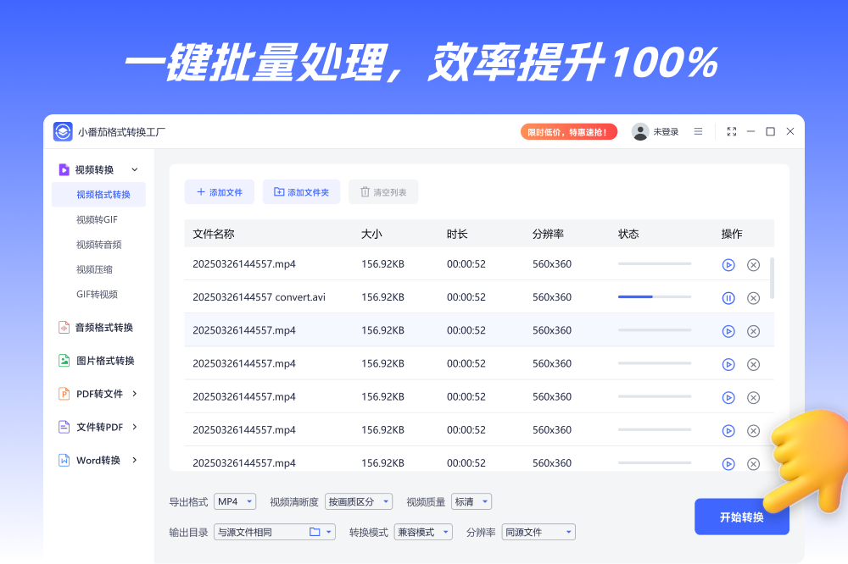Click the 音频格式转换 sidebar icon
This screenshot has width=848, height=564.
point(64,328)
